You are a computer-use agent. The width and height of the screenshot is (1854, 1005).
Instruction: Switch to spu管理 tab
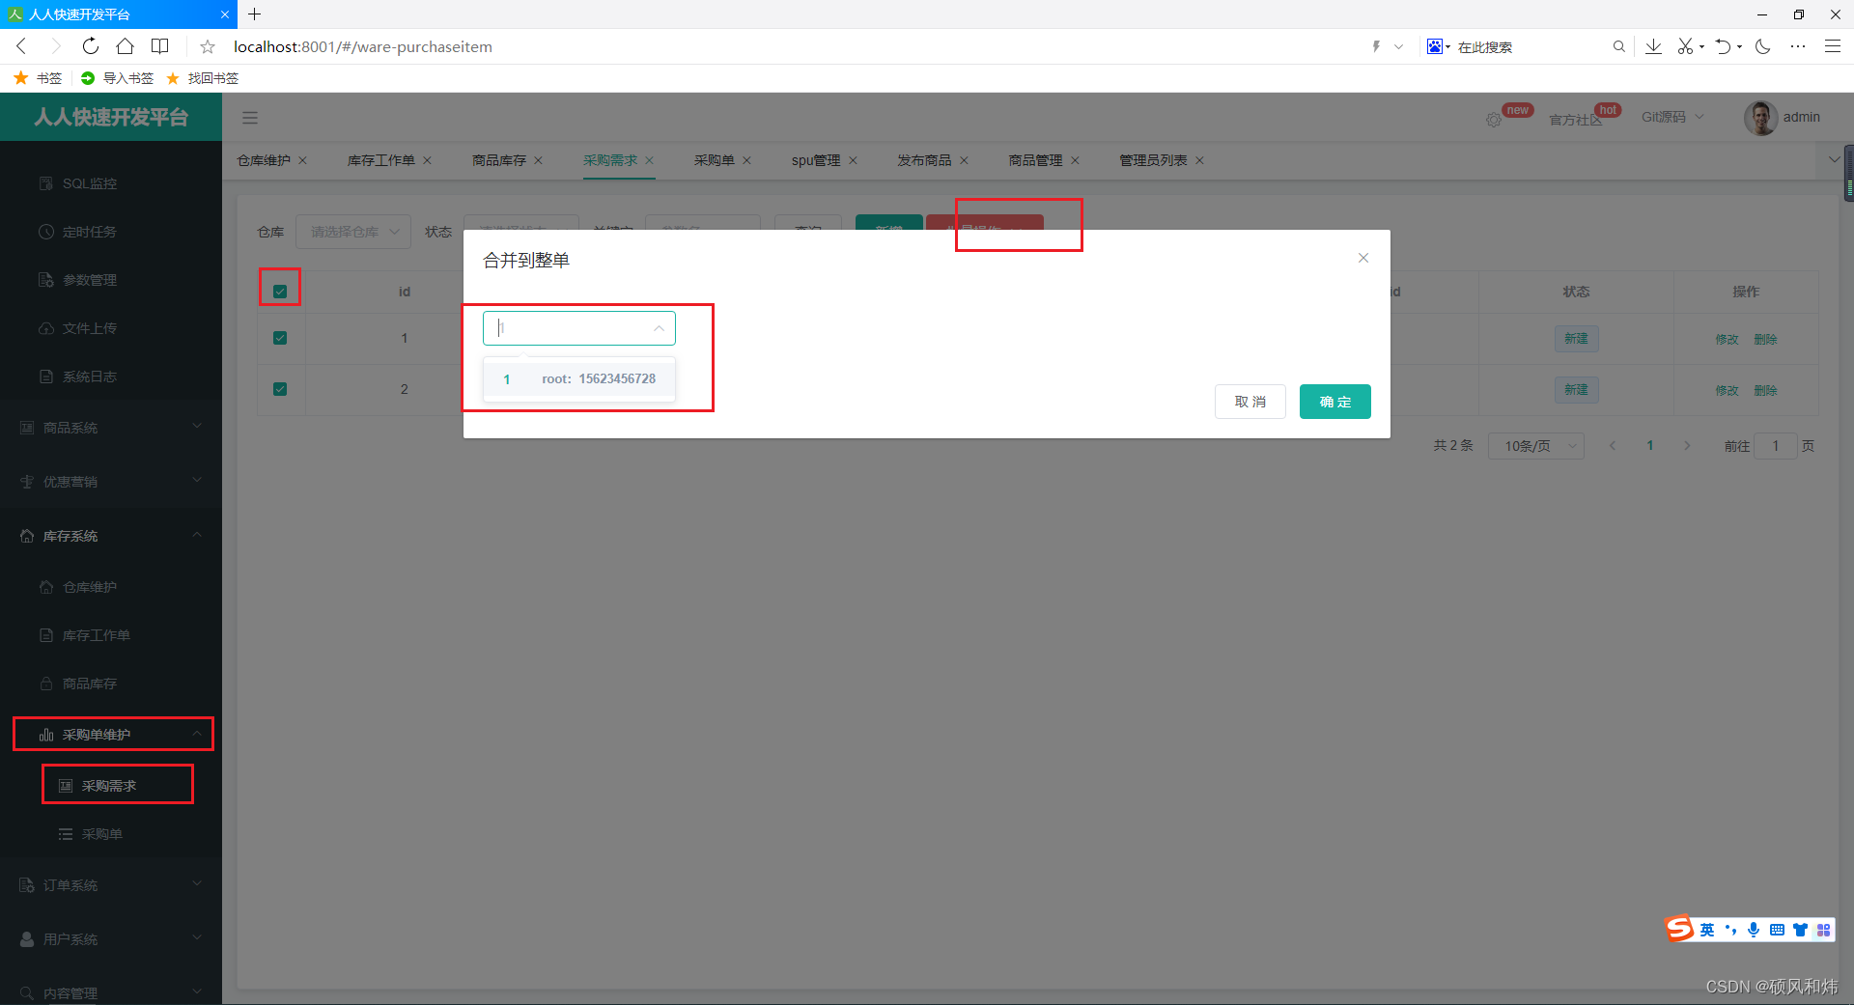(816, 160)
